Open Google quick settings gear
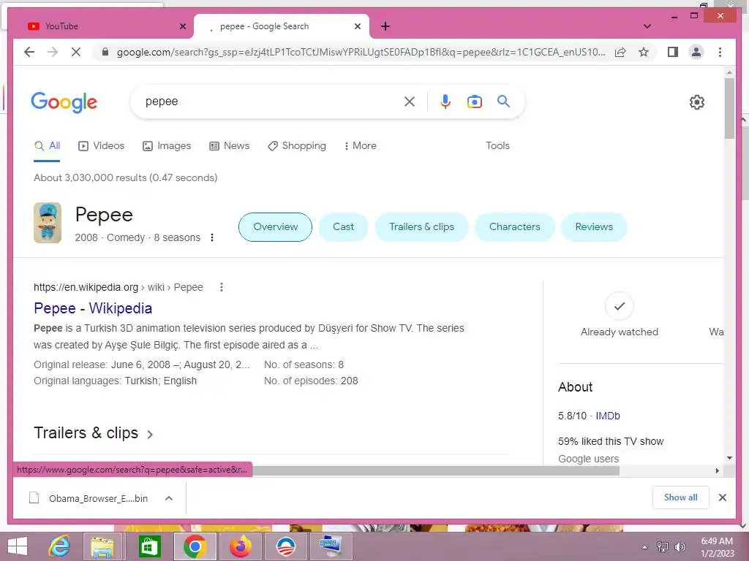749x561 pixels. 697,102
